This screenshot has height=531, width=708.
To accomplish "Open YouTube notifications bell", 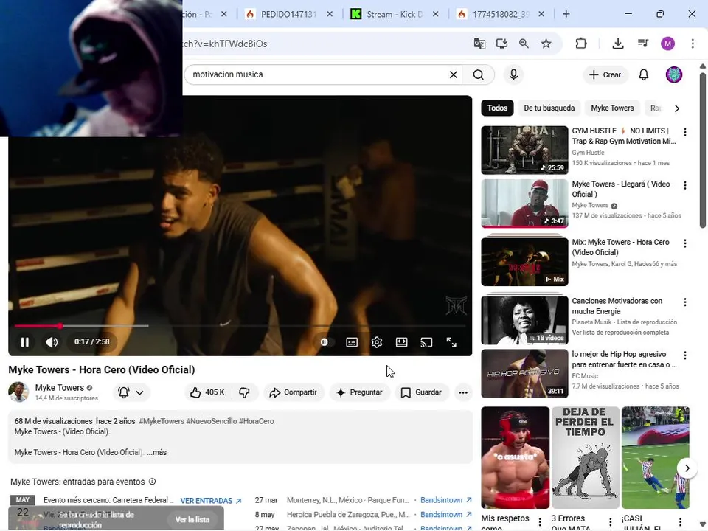I will click(x=643, y=74).
